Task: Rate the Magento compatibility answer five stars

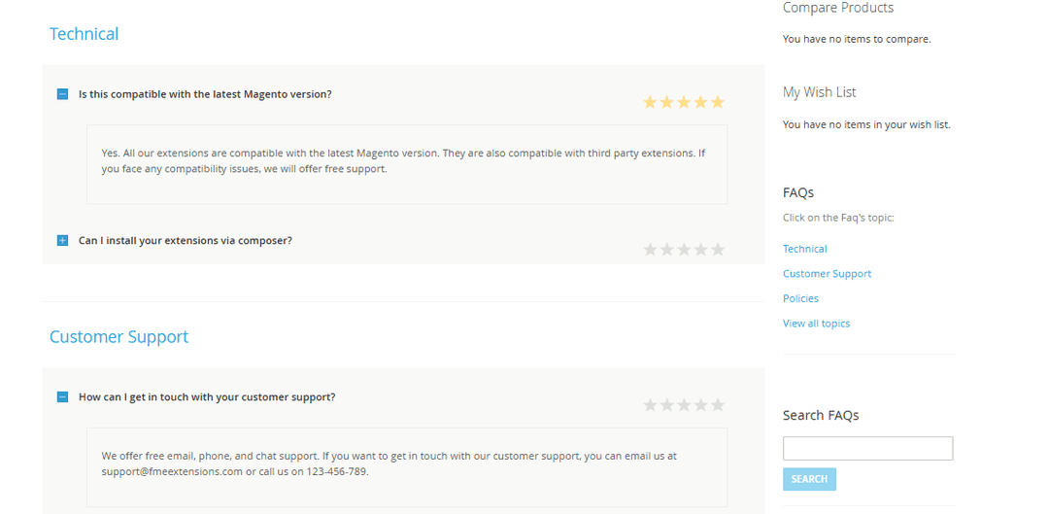Action: coord(718,102)
